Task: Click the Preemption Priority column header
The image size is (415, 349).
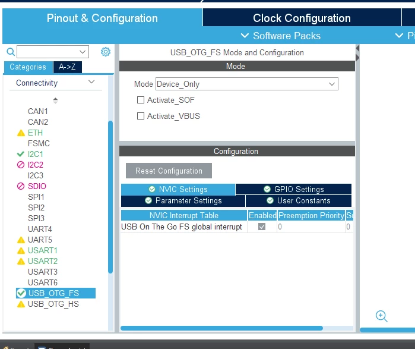Action: click(x=311, y=215)
